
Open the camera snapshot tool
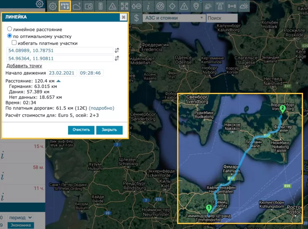click(x=88, y=6)
